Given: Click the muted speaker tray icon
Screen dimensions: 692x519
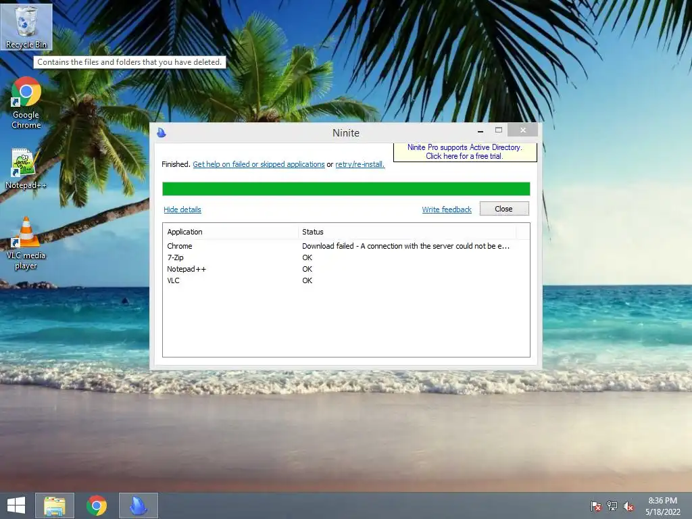Looking at the screenshot, I should click(x=628, y=506).
